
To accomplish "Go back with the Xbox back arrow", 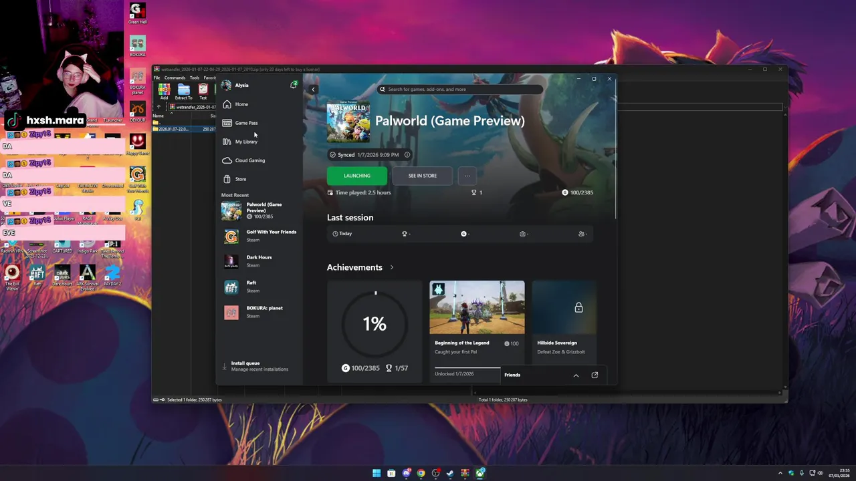I will (313, 89).
